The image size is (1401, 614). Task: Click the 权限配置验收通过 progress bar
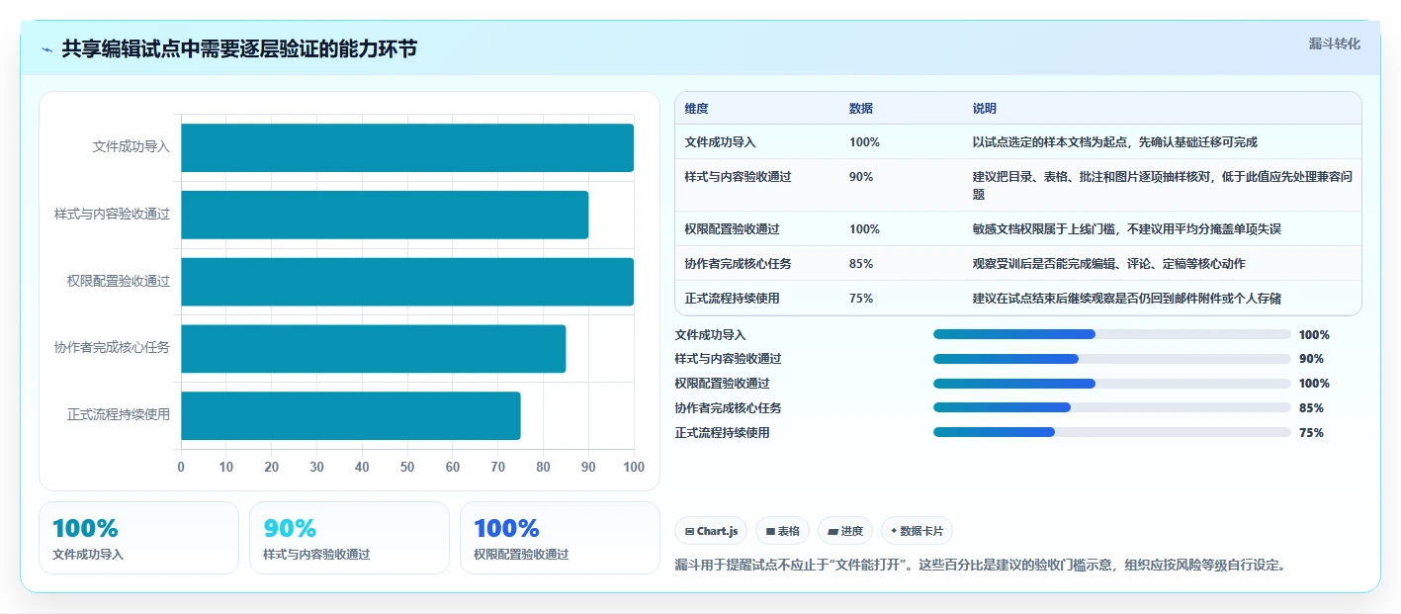coord(1112,384)
